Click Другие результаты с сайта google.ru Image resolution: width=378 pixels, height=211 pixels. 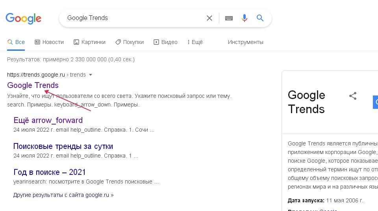pos(63,195)
